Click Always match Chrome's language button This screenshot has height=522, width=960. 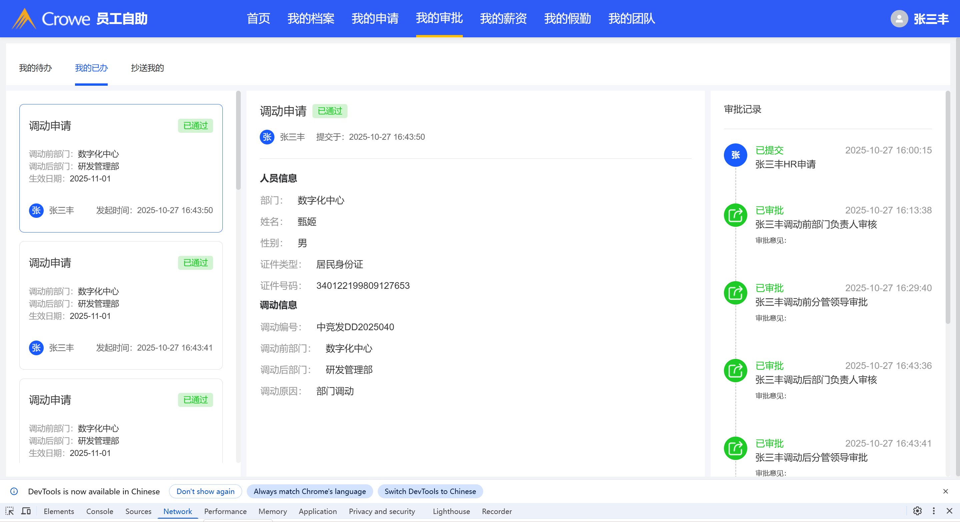pyautogui.click(x=309, y=491)
